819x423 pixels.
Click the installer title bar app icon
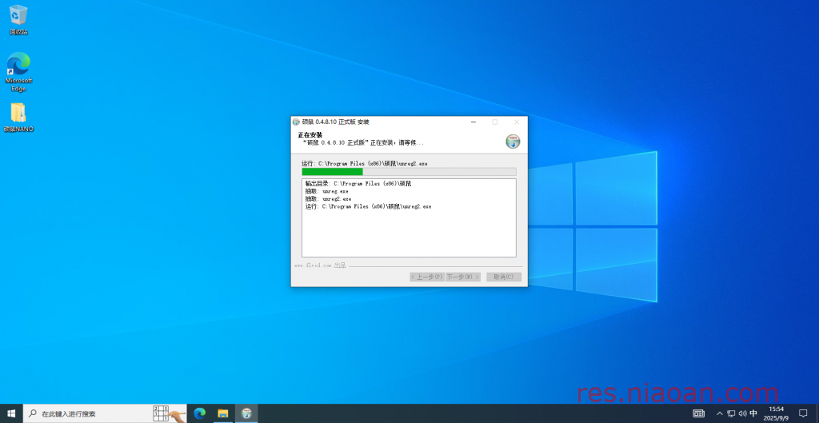(296, 122)
